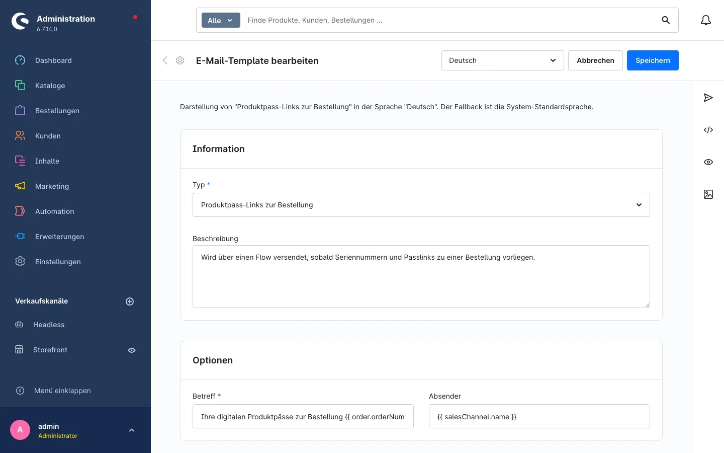Click the Bestellungen bag icon
Image resolution: width=724 pixels, height=453 pixels.
pos(20,111)
